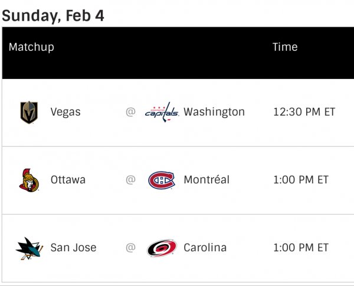Select the Ottawa team name

click(x=68, y=180)
